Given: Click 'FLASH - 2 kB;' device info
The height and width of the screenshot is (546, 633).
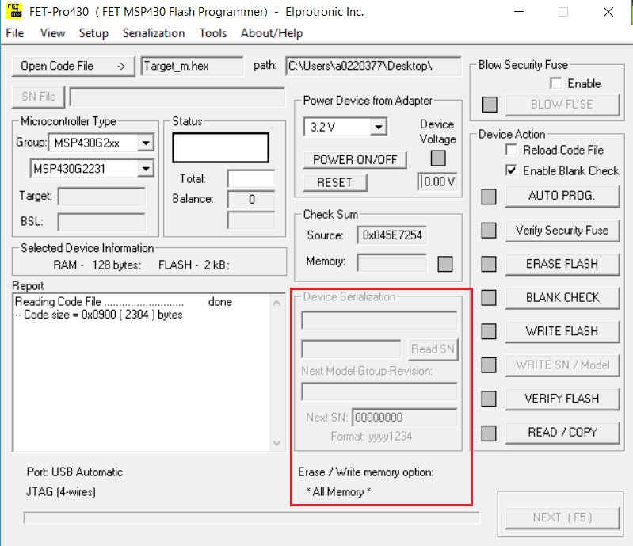Looking at the screenshot, I should [194, 265].
